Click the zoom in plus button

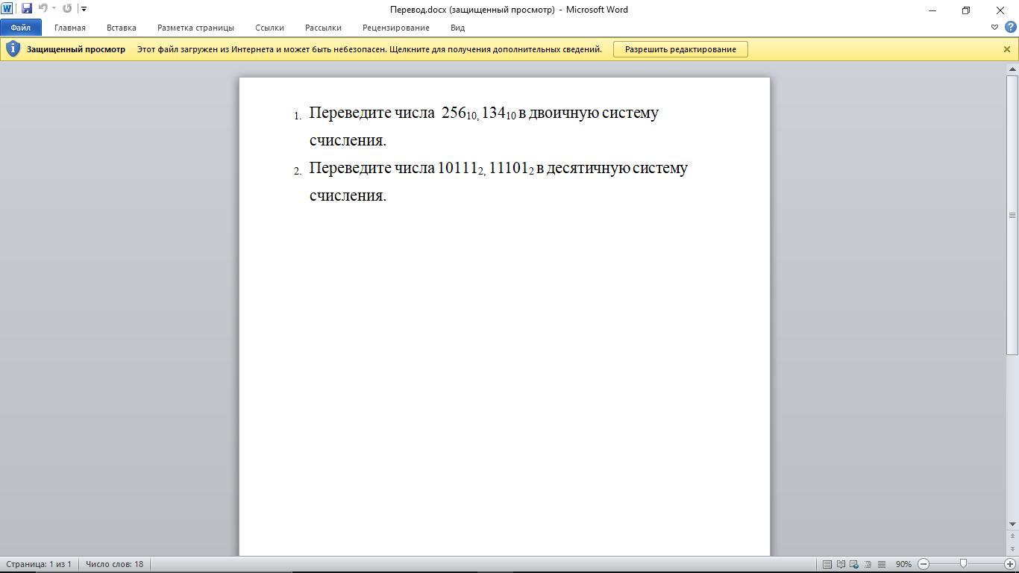coord(1010,564)
